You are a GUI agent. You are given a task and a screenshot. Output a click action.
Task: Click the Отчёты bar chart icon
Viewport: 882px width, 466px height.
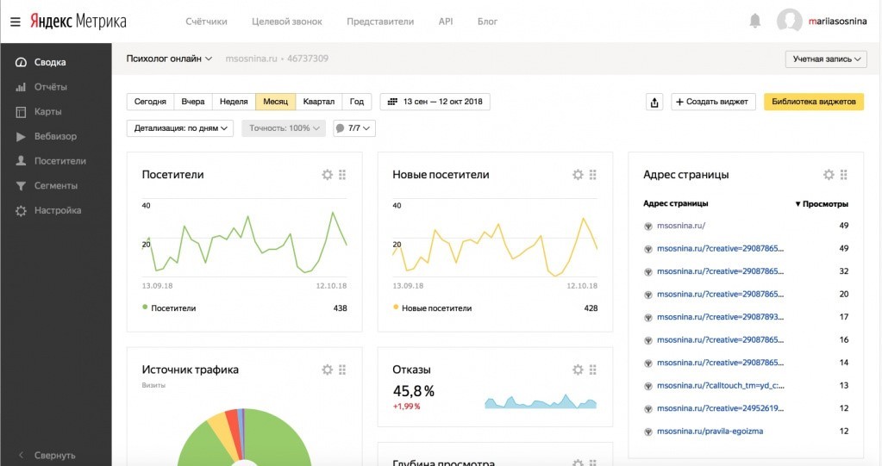[x=21, y=87]
